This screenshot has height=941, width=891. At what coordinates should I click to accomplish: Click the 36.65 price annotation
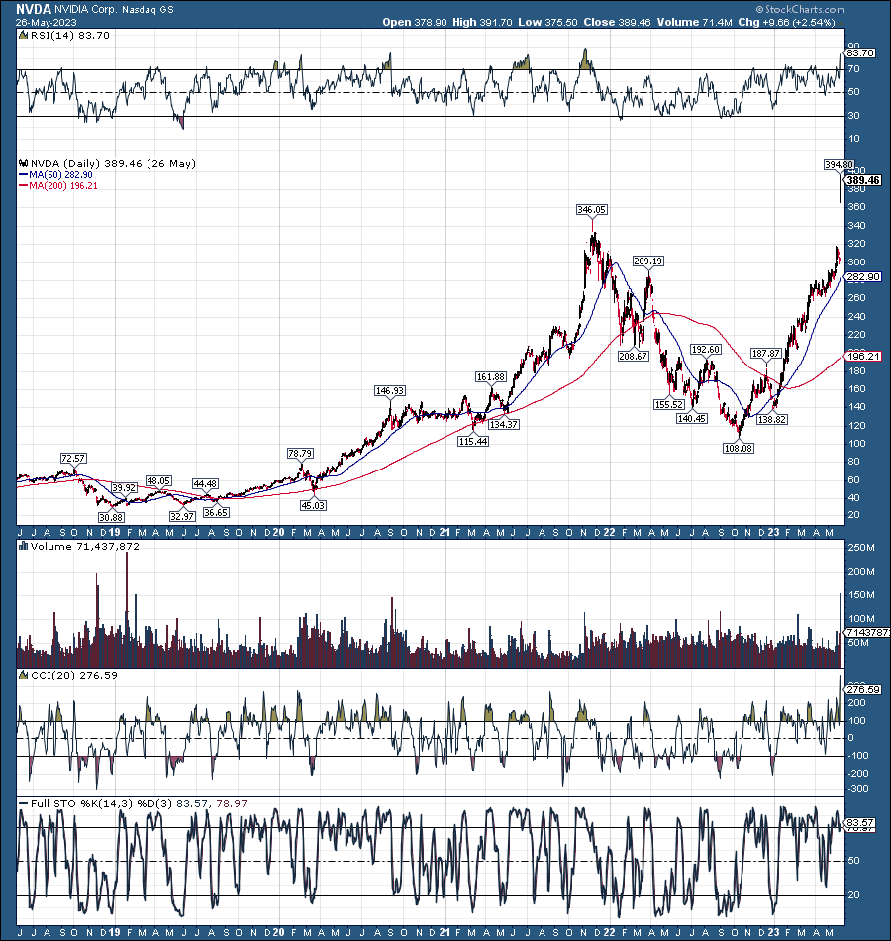tap(216, 512)
